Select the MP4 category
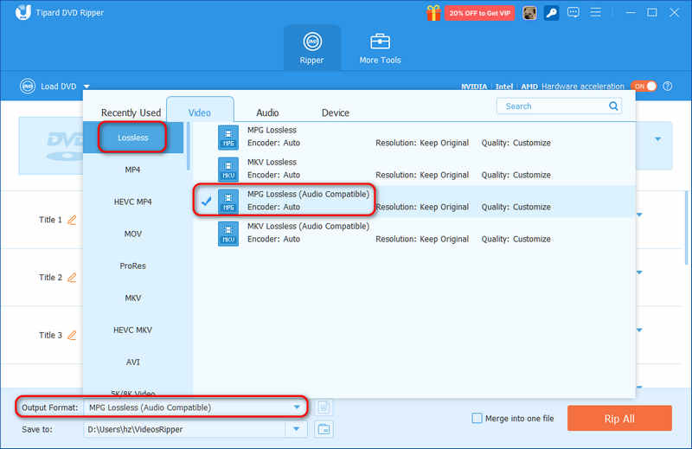Image resolution: width=692 pixels, height=449 pixels. point(133,170)
